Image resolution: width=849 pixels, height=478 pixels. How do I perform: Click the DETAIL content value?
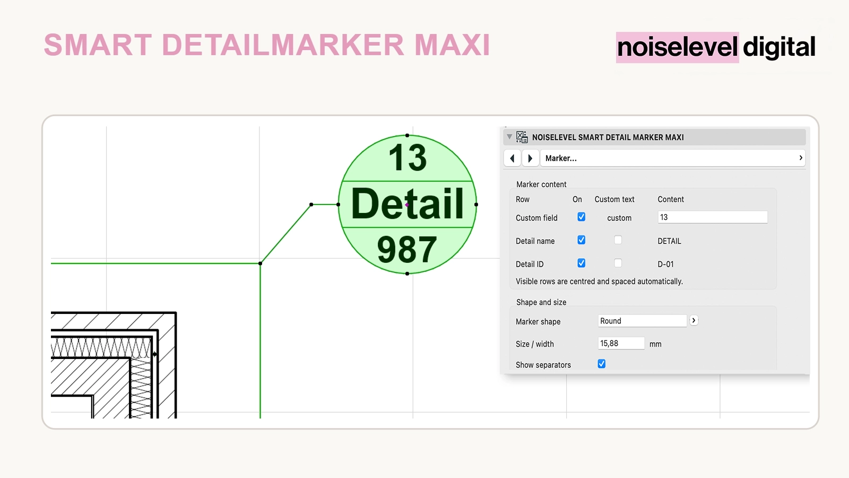669,241
